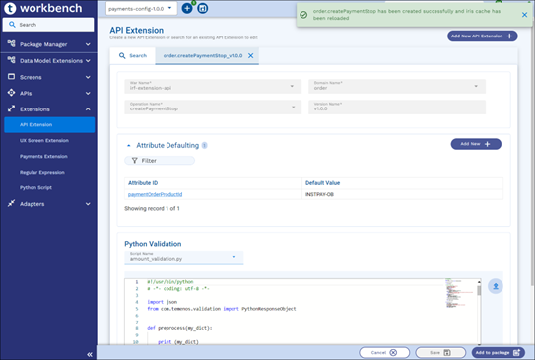Dismiss the success notification with X
535x360 pixels.
pos(524,15)
